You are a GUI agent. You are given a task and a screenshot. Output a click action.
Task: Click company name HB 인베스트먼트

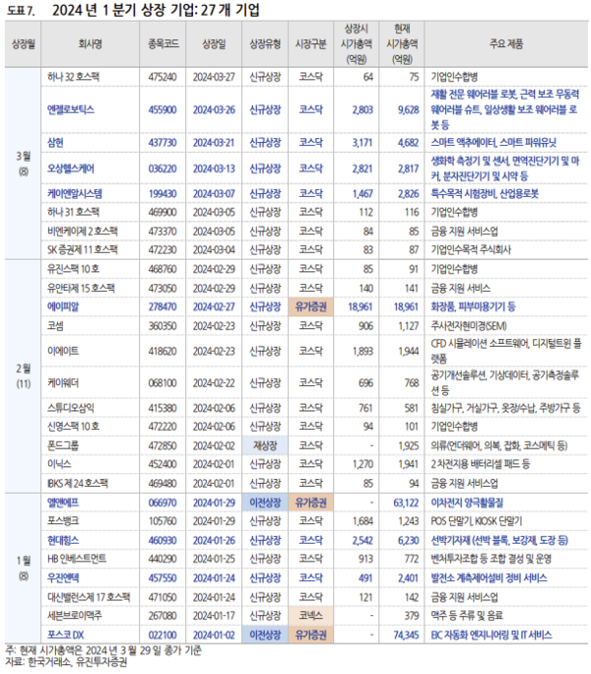[77, 559]
